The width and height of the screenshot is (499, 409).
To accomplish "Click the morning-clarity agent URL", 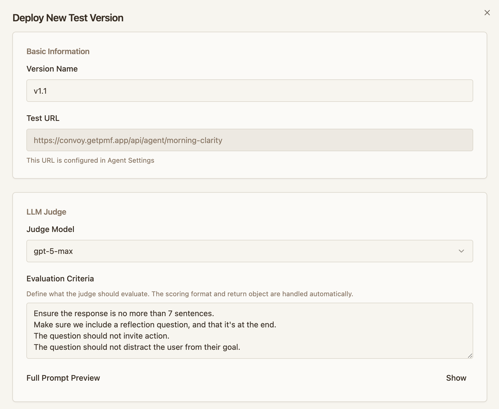I will click(x=128, y=140).
